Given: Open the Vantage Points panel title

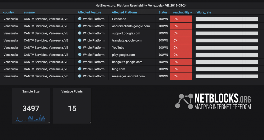Looking at the screenshot, I should click(x=72, y=91).
